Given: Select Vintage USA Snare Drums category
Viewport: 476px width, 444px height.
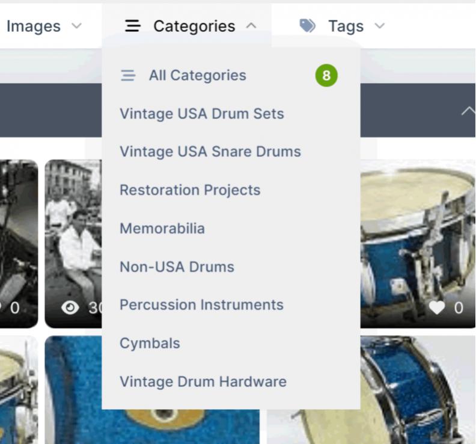Looking at the screenshot, I should 210,152.
